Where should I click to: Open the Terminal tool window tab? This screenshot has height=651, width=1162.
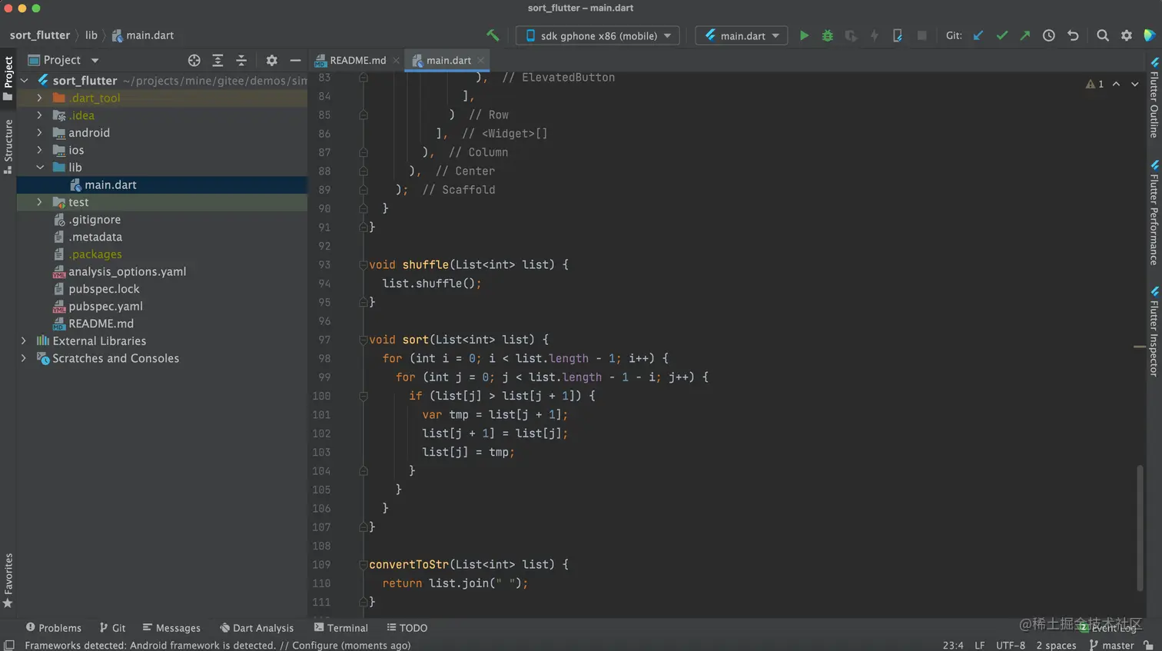341,628
